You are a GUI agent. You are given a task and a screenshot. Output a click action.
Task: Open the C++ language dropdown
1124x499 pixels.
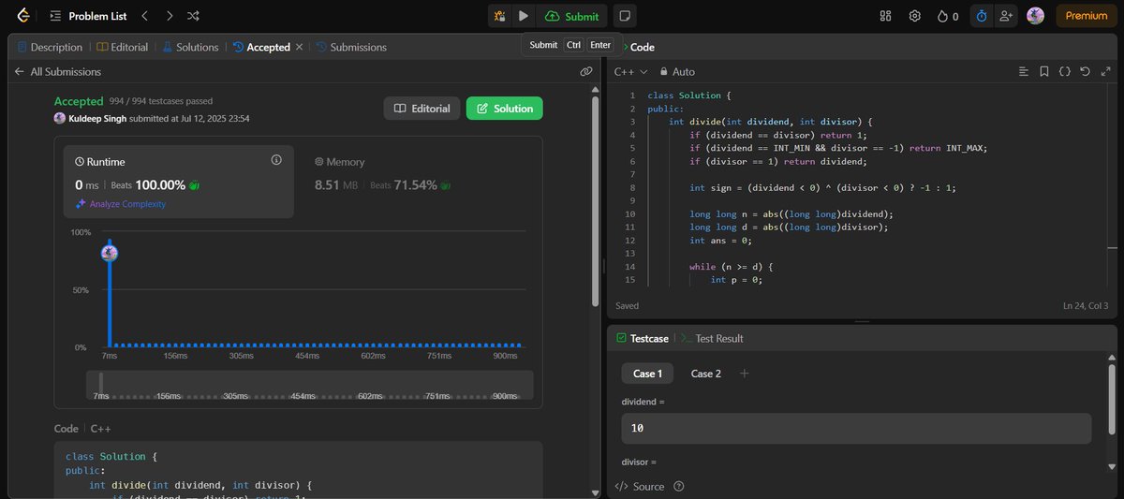[630, 71]
